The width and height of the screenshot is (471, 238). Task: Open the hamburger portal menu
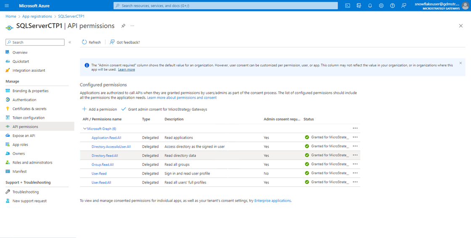7,5
